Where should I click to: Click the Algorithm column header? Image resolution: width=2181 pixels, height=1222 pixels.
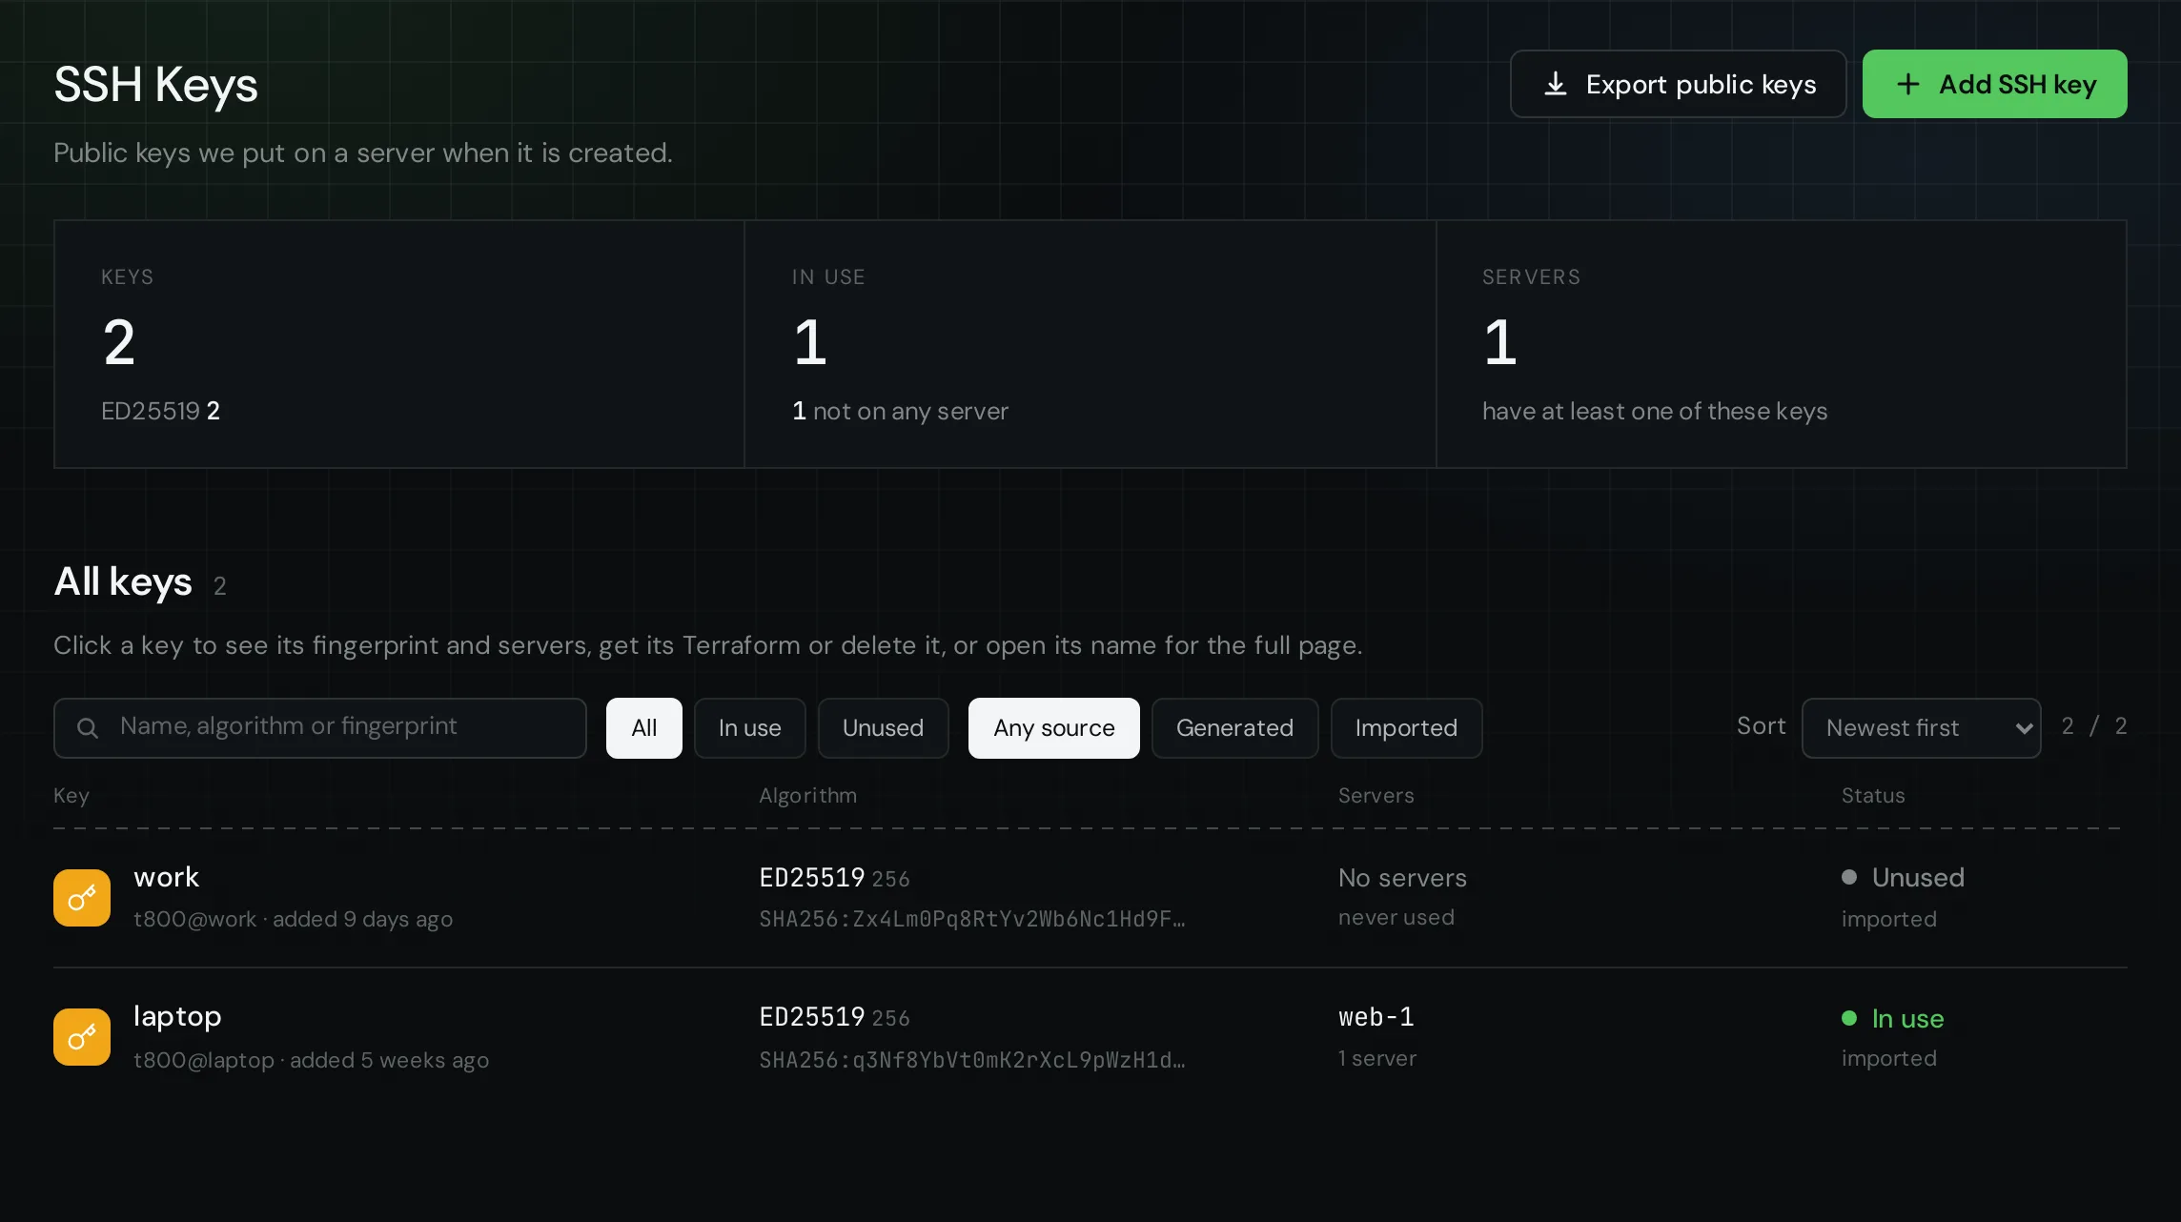point(808,796)
